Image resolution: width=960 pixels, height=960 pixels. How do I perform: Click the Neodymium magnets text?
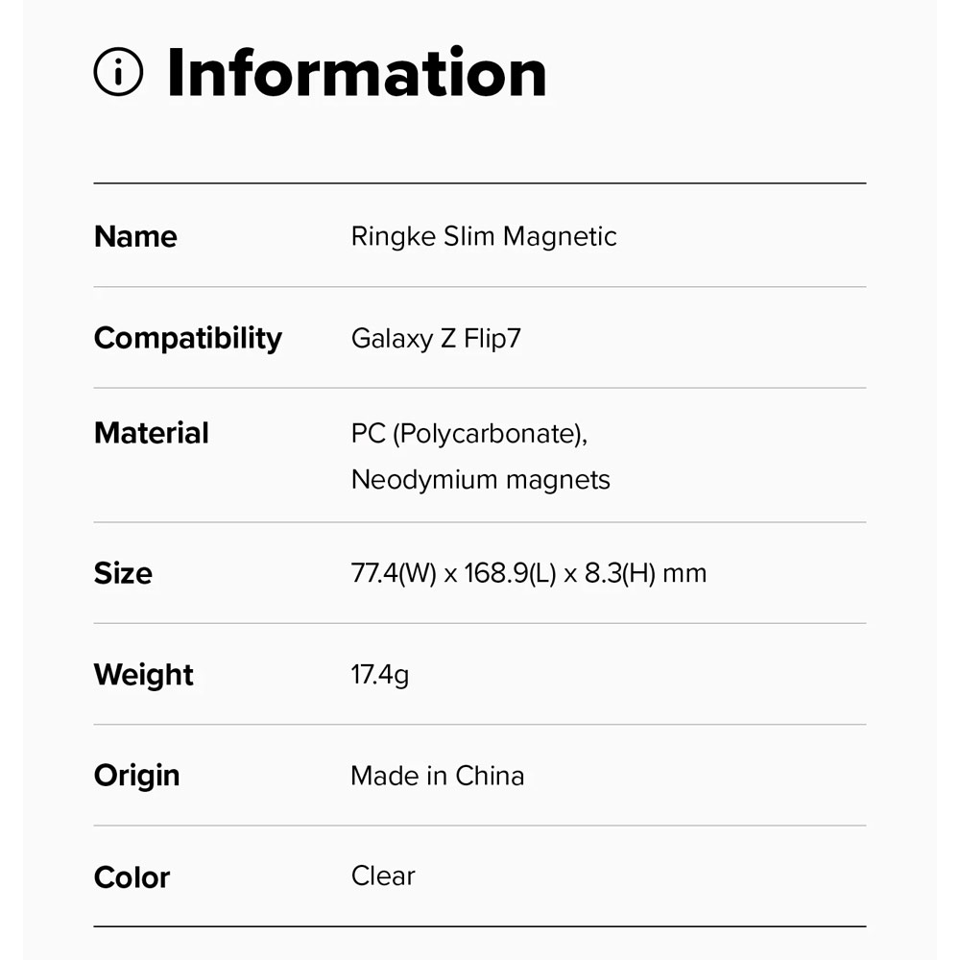tap(480, 479)
